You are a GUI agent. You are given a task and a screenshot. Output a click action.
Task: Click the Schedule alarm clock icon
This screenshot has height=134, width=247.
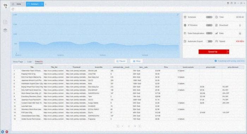tap(185, 17)
